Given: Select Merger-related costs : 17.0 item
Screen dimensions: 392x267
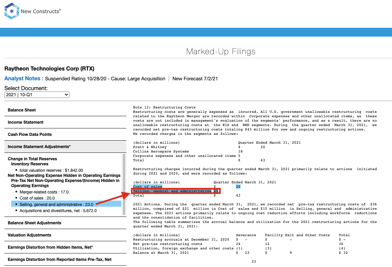Looking at the screenshot, I should [44, 192].
